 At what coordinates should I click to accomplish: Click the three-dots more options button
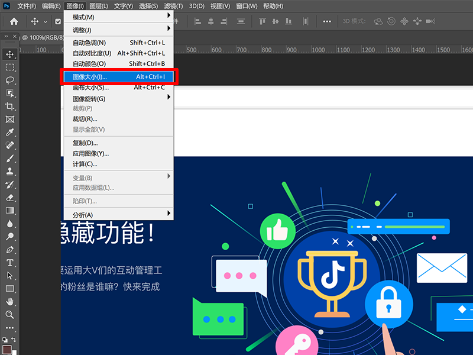point(327,21)
